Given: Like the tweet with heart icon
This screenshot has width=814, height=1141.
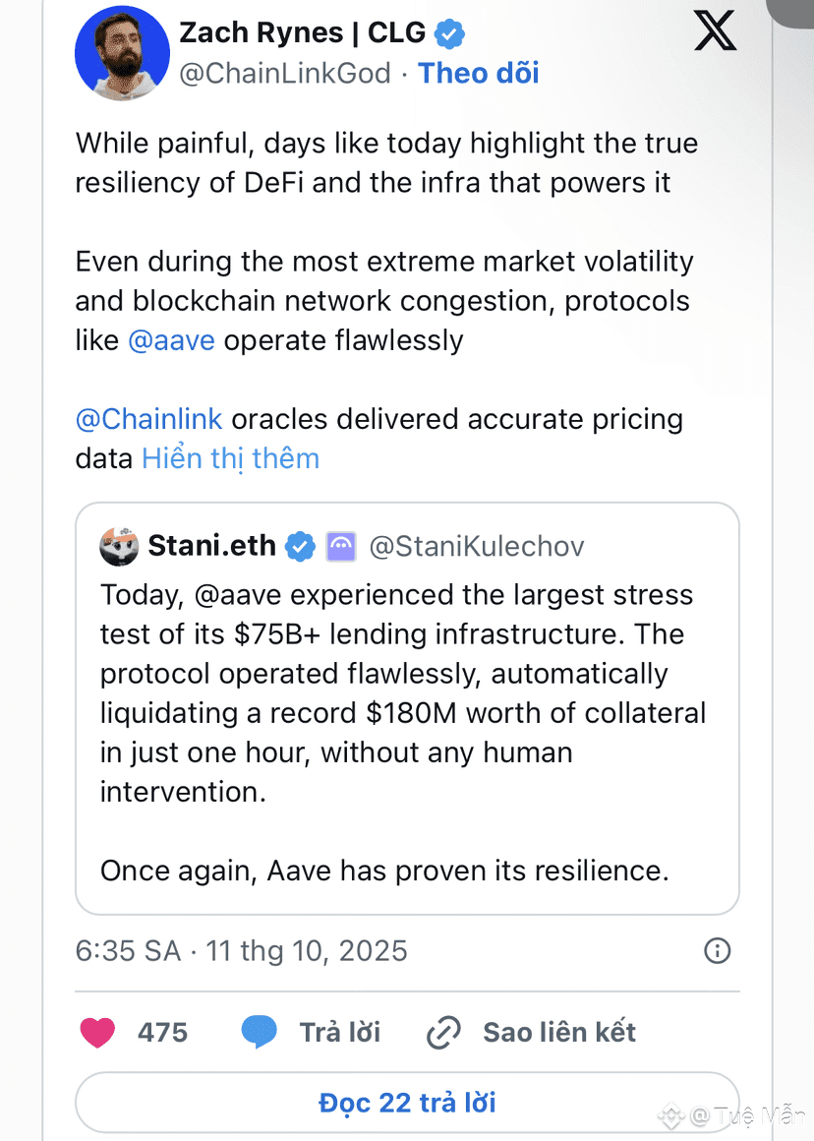Looking at the screenshot, I should click(x=97, y=1032).
